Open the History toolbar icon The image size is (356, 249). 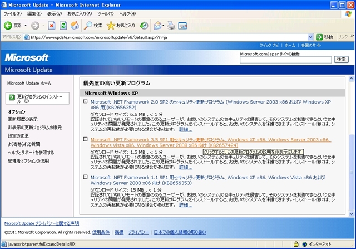[144, 26]
